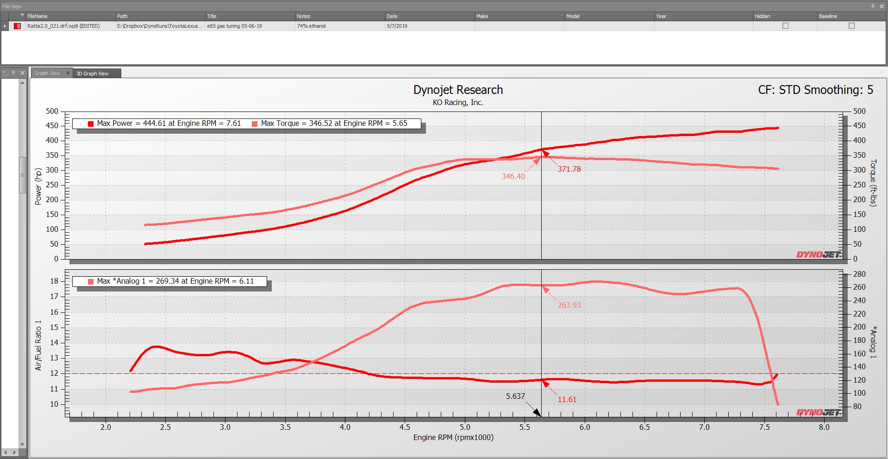Expand the Ratta2.0_021 row indicator arrow
Image resolution: width=888 pixels, height=459 pixels.
click(x=5, y=26)
